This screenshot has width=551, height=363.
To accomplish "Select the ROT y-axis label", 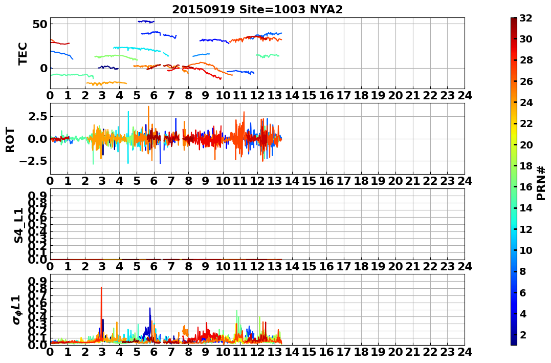I will click(10, 140).
